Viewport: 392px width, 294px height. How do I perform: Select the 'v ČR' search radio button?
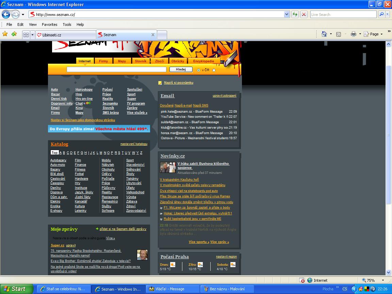pos(198,70)
